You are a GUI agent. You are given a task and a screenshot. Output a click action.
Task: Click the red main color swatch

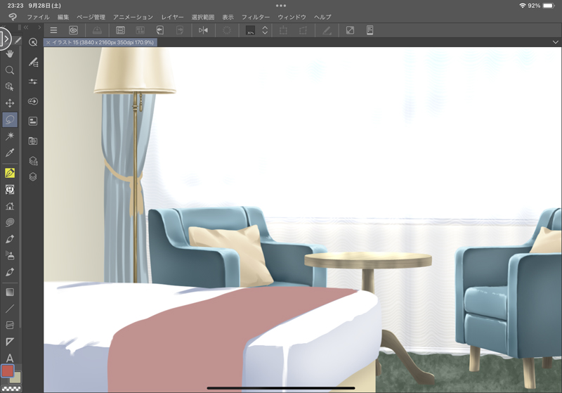(x=8, y=371)
